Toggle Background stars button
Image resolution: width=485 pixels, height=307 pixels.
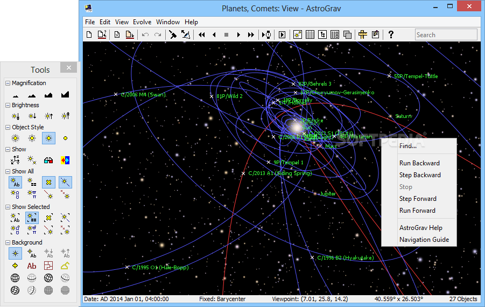coord(15,254)
